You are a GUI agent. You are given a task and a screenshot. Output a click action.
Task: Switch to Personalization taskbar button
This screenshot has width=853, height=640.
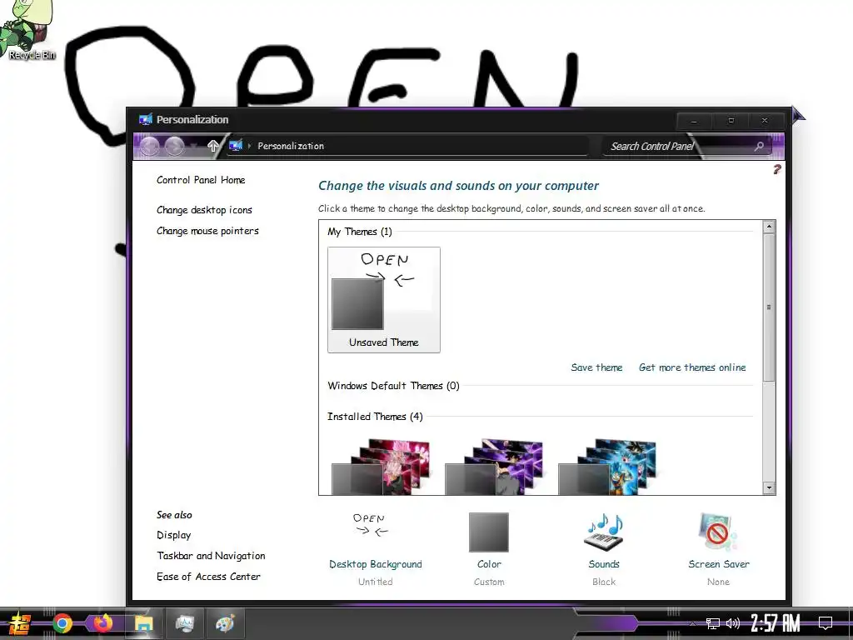pyautogui.click(x=184, y=623)
